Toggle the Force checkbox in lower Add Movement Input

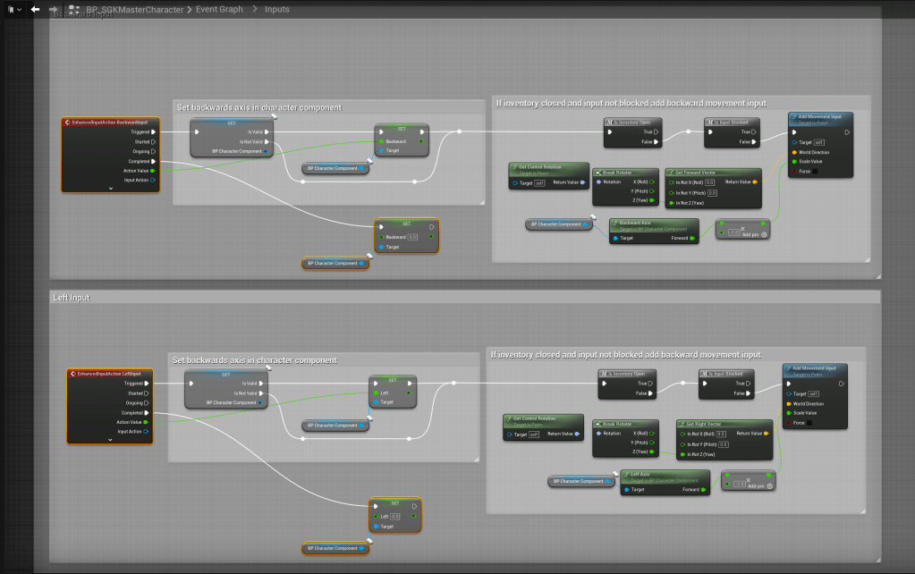(811, 423)
